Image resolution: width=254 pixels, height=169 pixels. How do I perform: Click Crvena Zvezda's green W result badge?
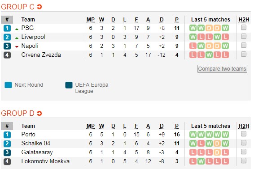(x=209, y=55)
